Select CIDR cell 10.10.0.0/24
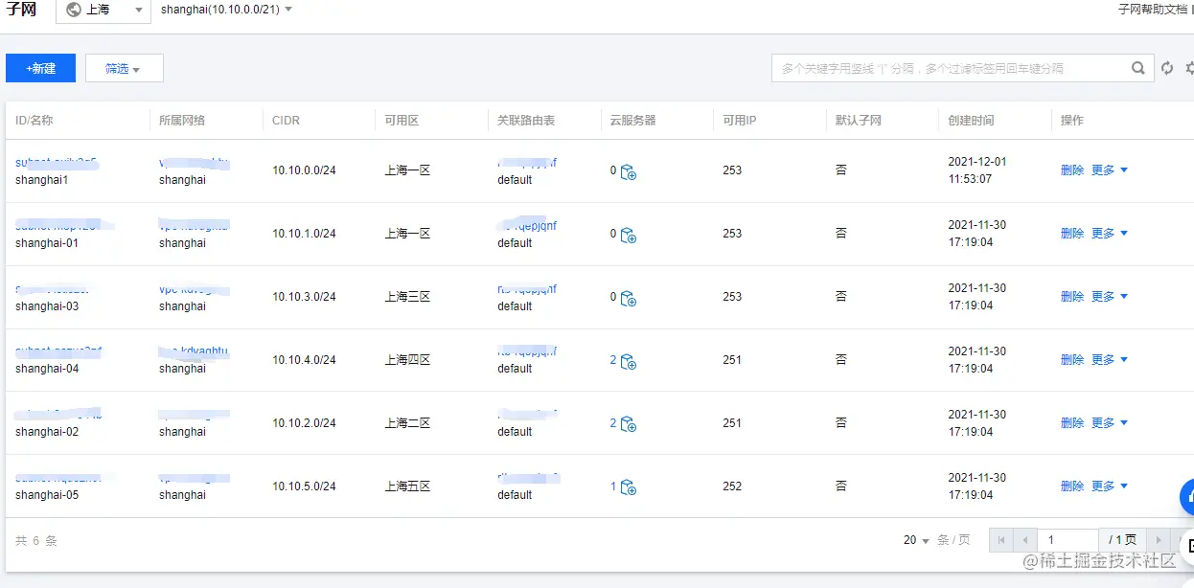 304,170
